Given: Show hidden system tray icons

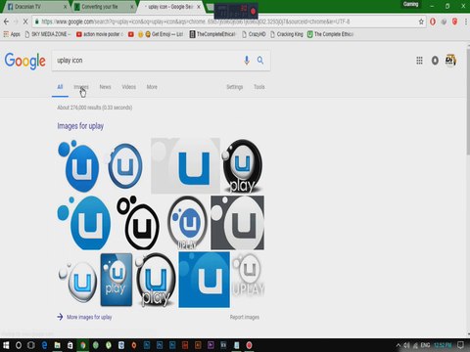Looking at the screenshot, I should [399, 345].
